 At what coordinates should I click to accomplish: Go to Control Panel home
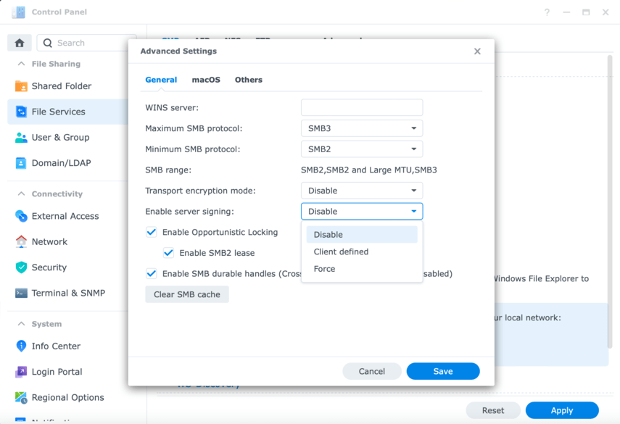(20, 43)
